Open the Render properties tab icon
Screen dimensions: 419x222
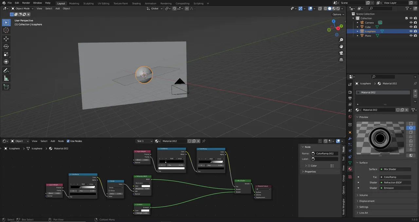(350, 93)
